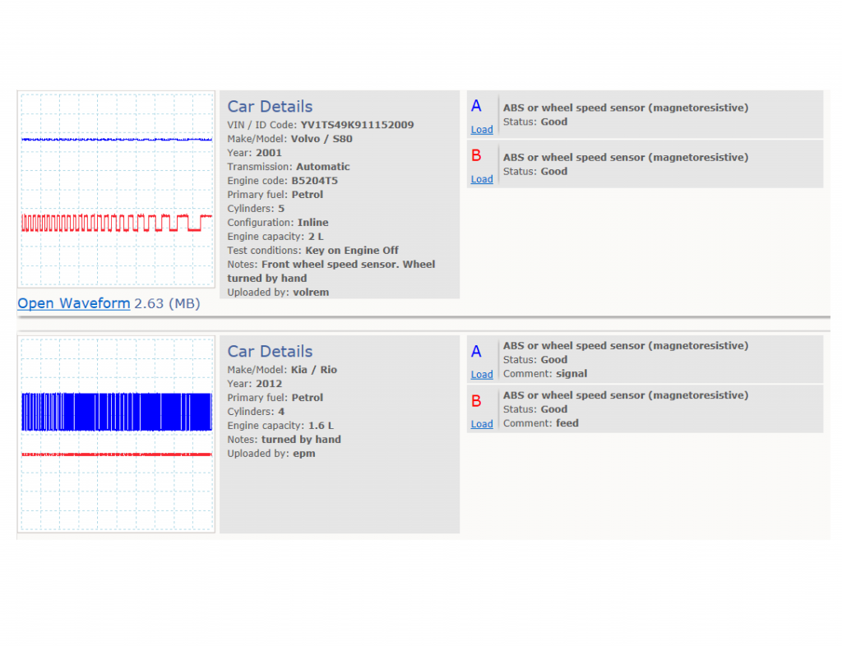Click the 'Comment: signal' text on Kia channel A

point(545,374)
